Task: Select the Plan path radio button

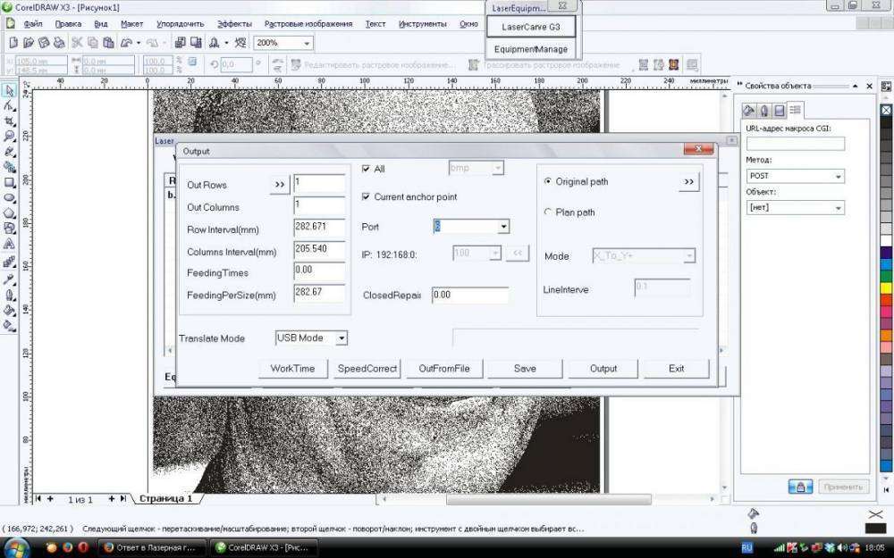Action: 548,212
